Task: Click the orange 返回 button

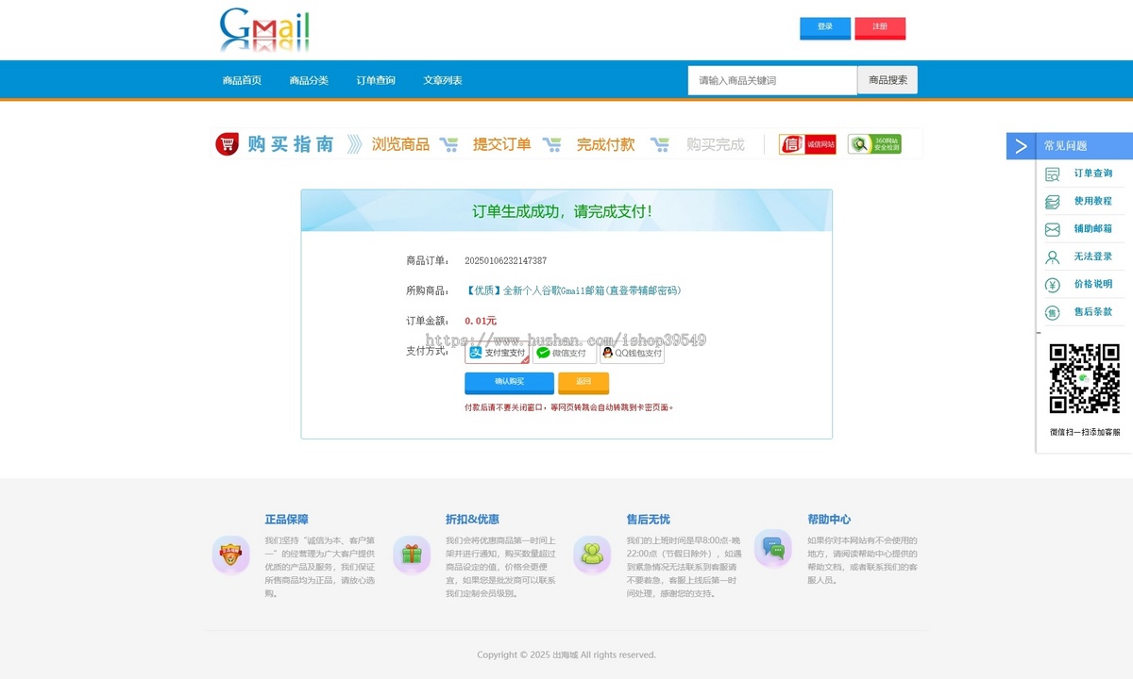Action: click(x=583, y=382)
